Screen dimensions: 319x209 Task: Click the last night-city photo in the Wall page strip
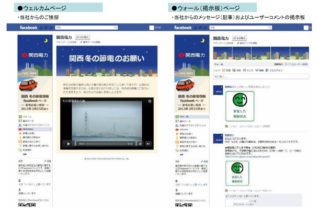tap(300, 53)
